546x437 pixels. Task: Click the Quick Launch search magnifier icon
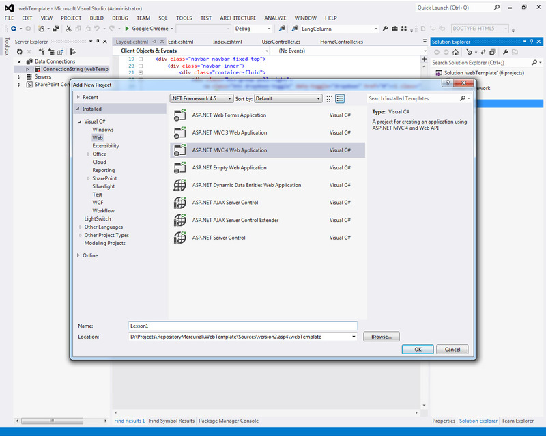(x=497, y=8)
